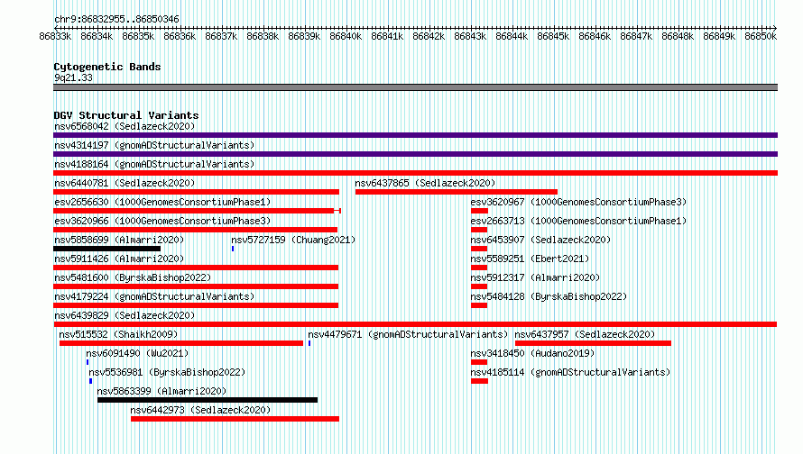Open the nsv4314197 (gnomADStructuralVariants) label
The image size is (803, 454).
point(154,145)
